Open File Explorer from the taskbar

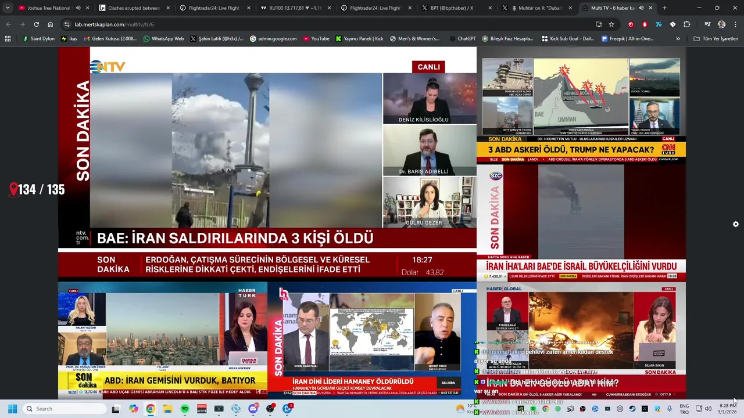click(167, 409)
